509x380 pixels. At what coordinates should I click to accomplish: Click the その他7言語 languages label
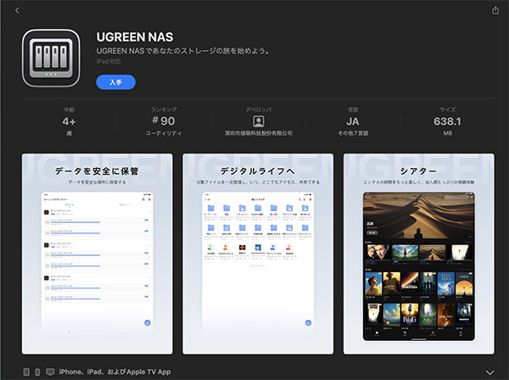[x=353, y=133]
